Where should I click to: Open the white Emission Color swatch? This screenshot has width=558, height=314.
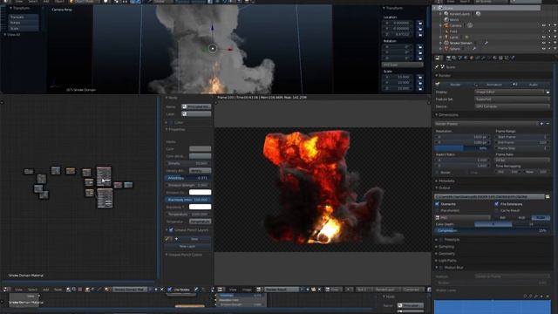[x=200, y=192]
